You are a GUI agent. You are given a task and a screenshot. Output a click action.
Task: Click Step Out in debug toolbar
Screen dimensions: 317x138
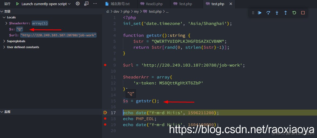285,13
